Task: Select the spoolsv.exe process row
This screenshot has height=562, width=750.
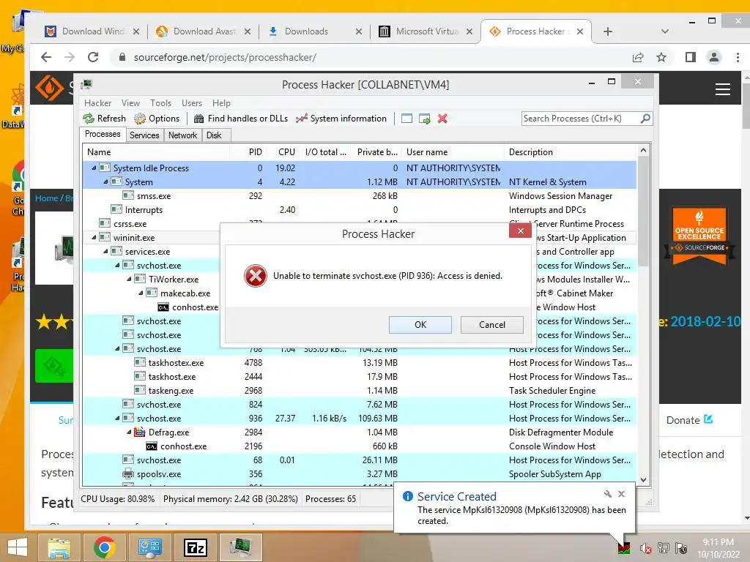Action: click(x=359, y=474)
